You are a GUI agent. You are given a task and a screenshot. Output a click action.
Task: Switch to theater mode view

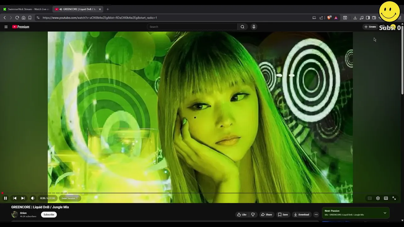[386, 198]
